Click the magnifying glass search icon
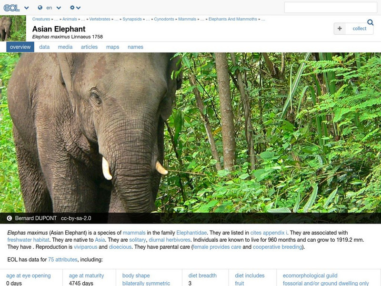Image resolution: width=381 pixels, height=286 pixels. click(x=371, y=22)
